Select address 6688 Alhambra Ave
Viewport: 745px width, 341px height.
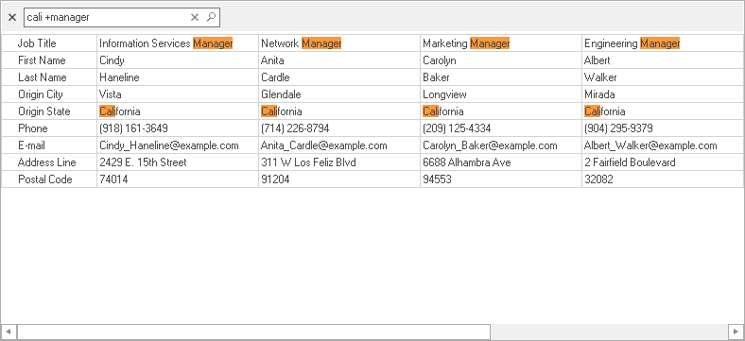coord(501,162)
